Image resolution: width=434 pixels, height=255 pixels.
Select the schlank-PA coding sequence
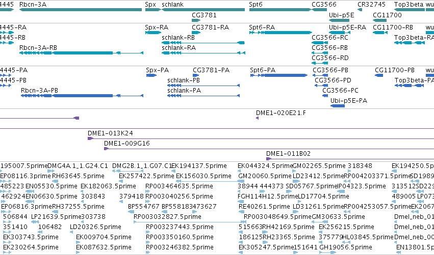(x=203, y=96)
